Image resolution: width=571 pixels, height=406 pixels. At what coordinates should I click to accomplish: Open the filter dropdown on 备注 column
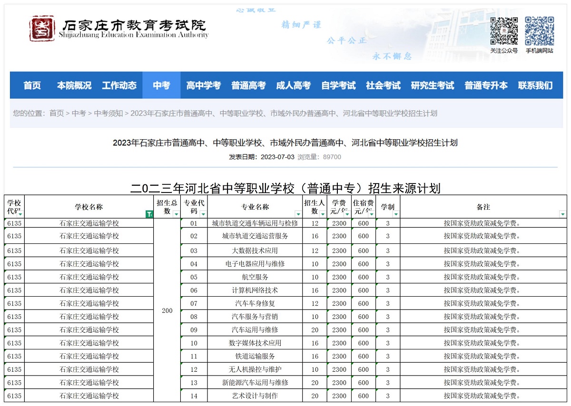coord(563,214)
